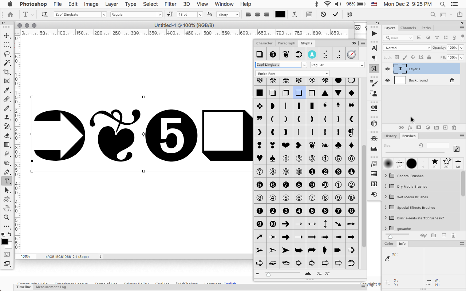Toggle filter for adjustment layers

coord(428,37)
